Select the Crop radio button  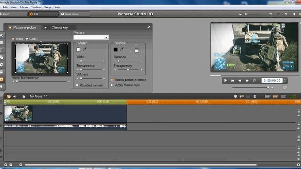(x=27, y=38)
